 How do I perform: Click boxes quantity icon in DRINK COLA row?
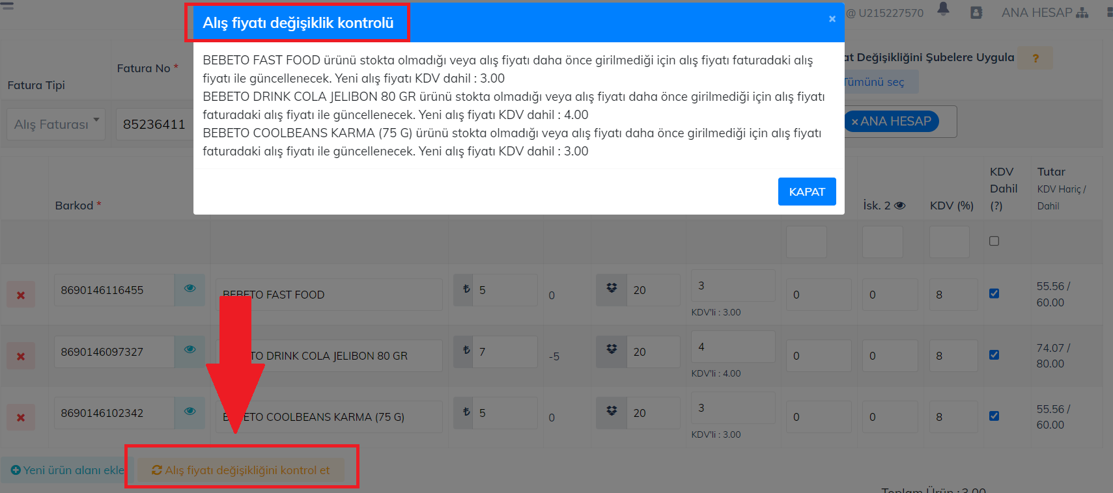(612, 351)
